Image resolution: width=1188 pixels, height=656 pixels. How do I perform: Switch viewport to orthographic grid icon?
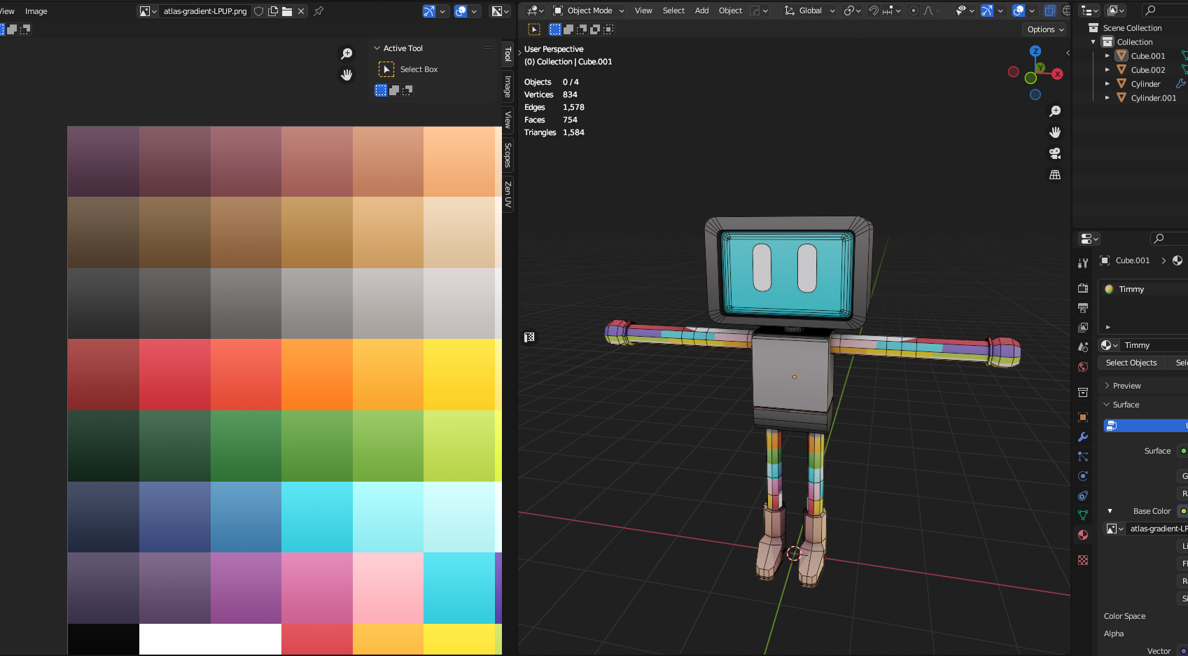(1055, 175)
